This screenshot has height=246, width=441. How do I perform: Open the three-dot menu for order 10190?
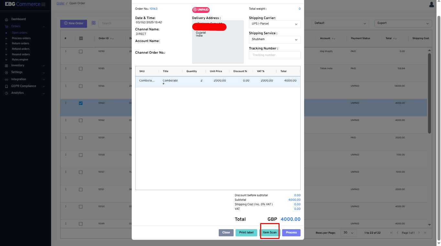click(66, 51)
